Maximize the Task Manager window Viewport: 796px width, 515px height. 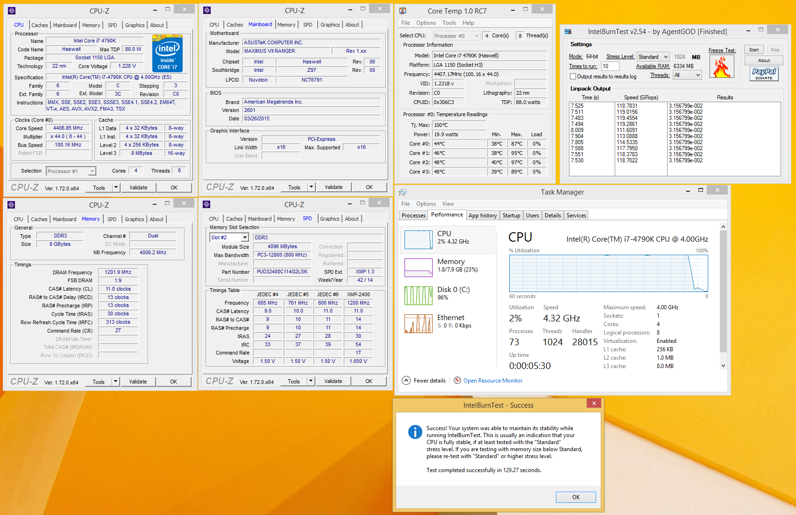[700, 190]
